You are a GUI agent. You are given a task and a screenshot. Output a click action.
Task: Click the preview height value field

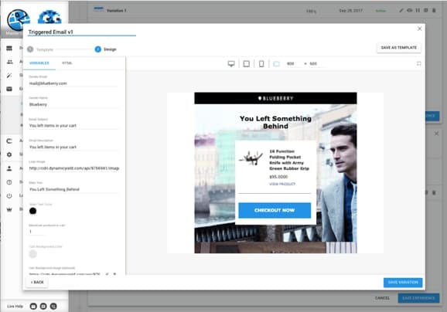pos(316,64)
